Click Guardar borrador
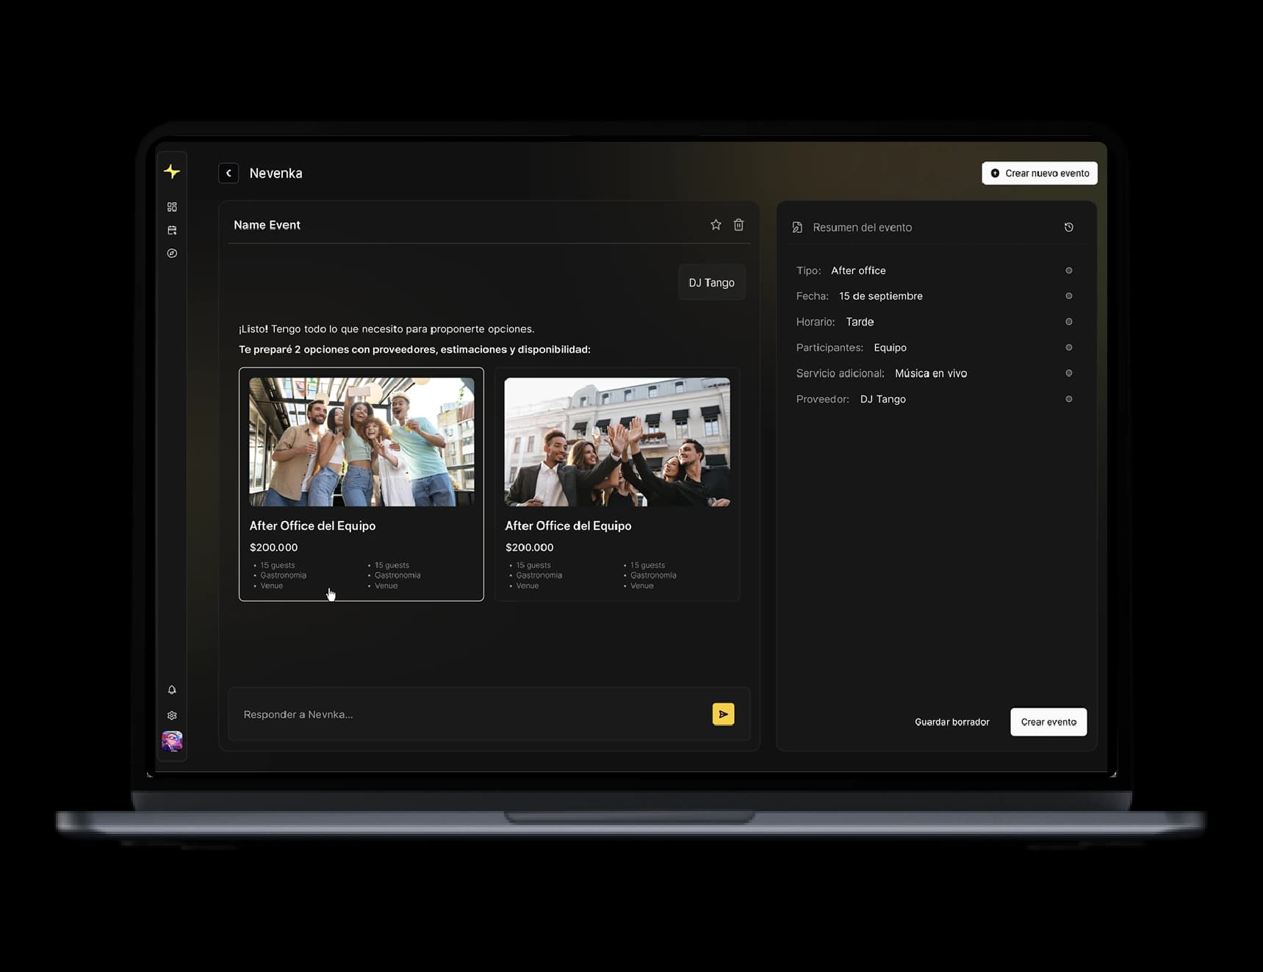The image size is (1263, 972). click(951, 722)
